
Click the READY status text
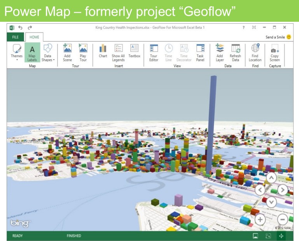17,236
